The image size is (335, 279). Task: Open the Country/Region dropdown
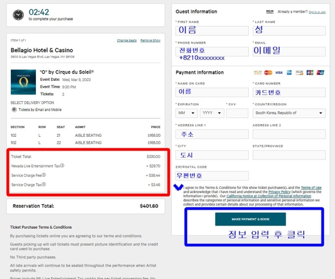[289, 113]
